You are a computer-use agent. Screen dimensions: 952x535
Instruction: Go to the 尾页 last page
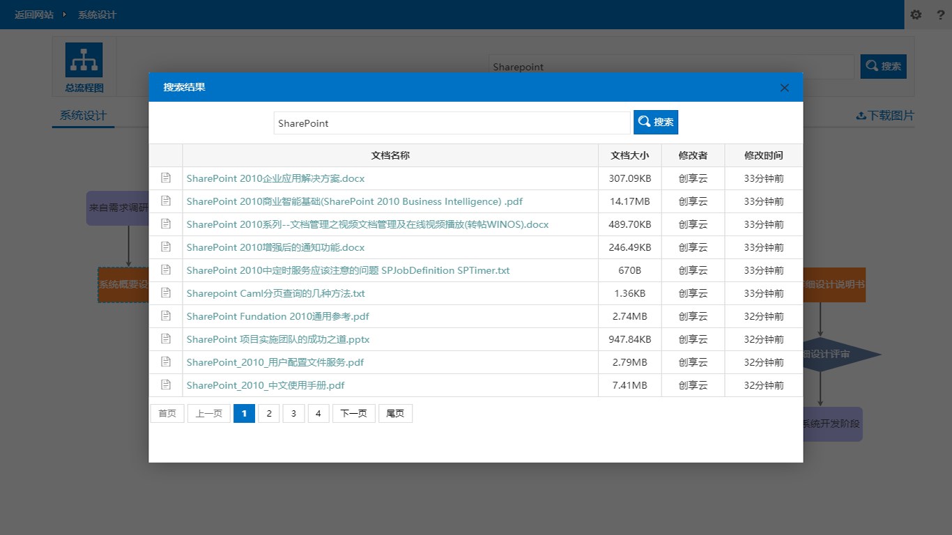[x=395, y=413]
